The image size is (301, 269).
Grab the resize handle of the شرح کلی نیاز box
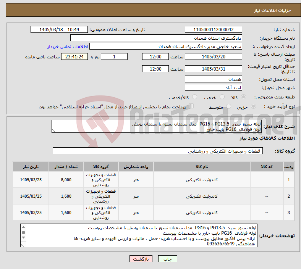click(53, 131)
